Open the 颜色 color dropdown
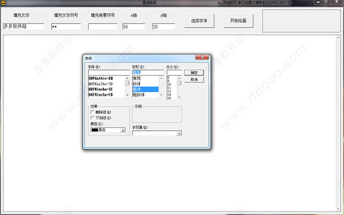The height and width of the screenshot is (215, 344). [123, 130]
